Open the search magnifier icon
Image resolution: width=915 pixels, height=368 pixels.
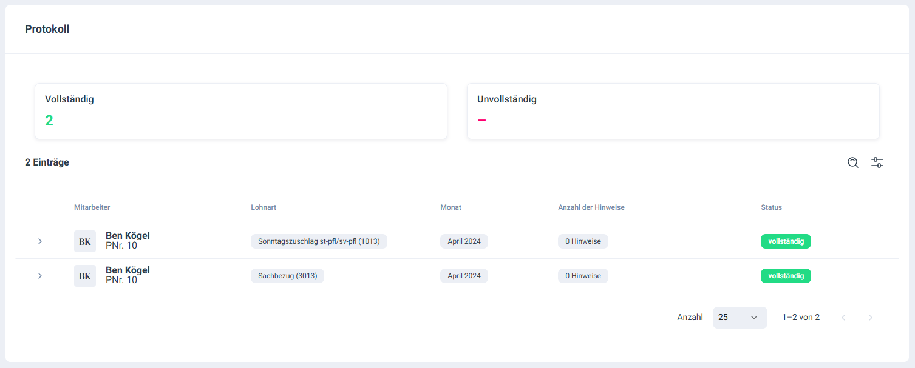853,162
